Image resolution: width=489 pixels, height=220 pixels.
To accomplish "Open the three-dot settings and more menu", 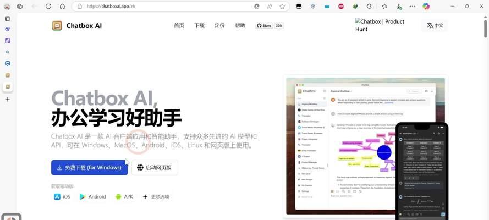I will [x=413, y=6].
